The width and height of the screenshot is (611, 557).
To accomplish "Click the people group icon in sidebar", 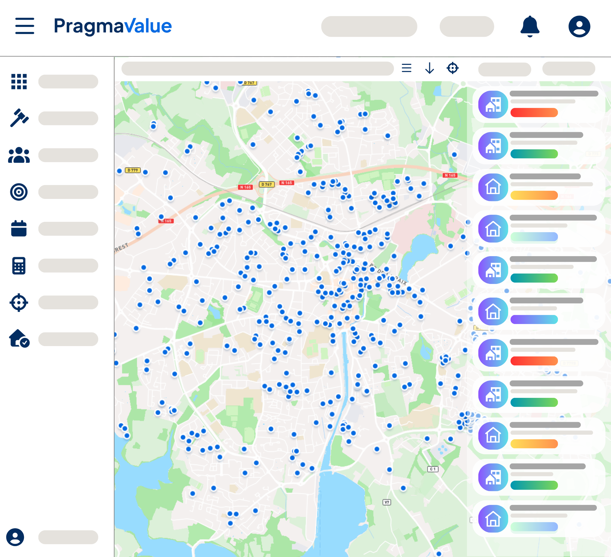I will click(x=19, y=155).
